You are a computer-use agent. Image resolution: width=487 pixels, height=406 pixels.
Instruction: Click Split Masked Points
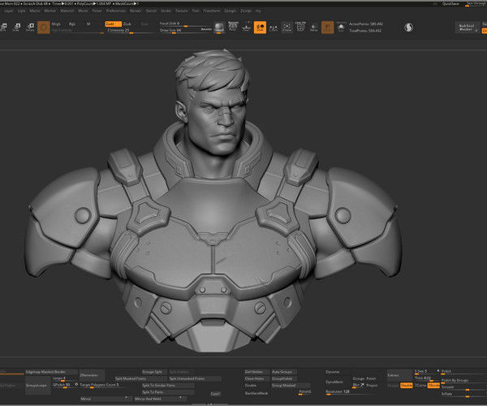pyautogui.click(x=140, y=378)
